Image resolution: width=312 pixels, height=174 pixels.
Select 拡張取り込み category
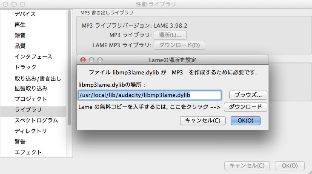pyautogui.click(x=31, y=88)
